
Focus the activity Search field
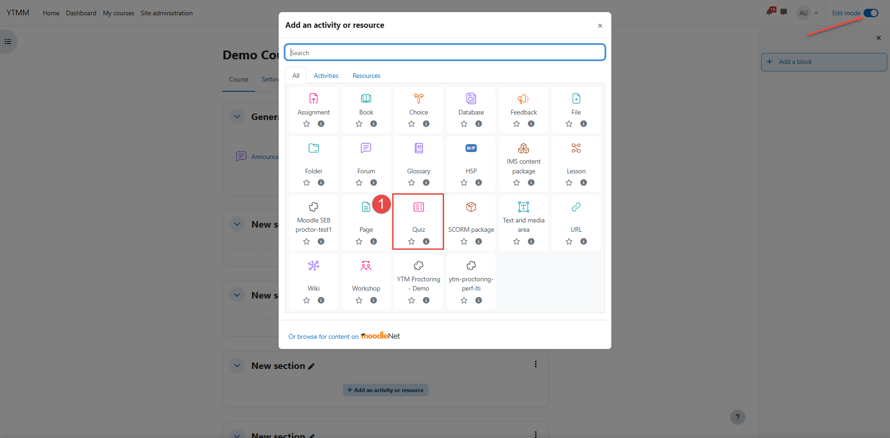(x=445, y=52)
